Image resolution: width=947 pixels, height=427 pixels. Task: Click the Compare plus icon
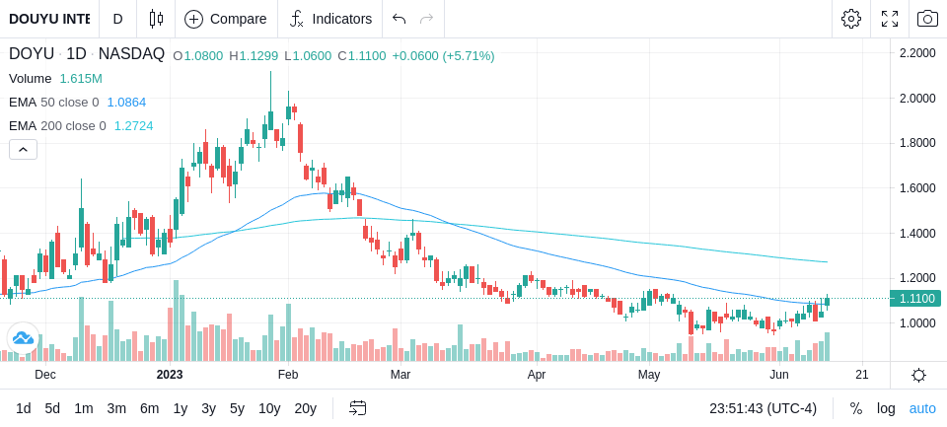193,19
